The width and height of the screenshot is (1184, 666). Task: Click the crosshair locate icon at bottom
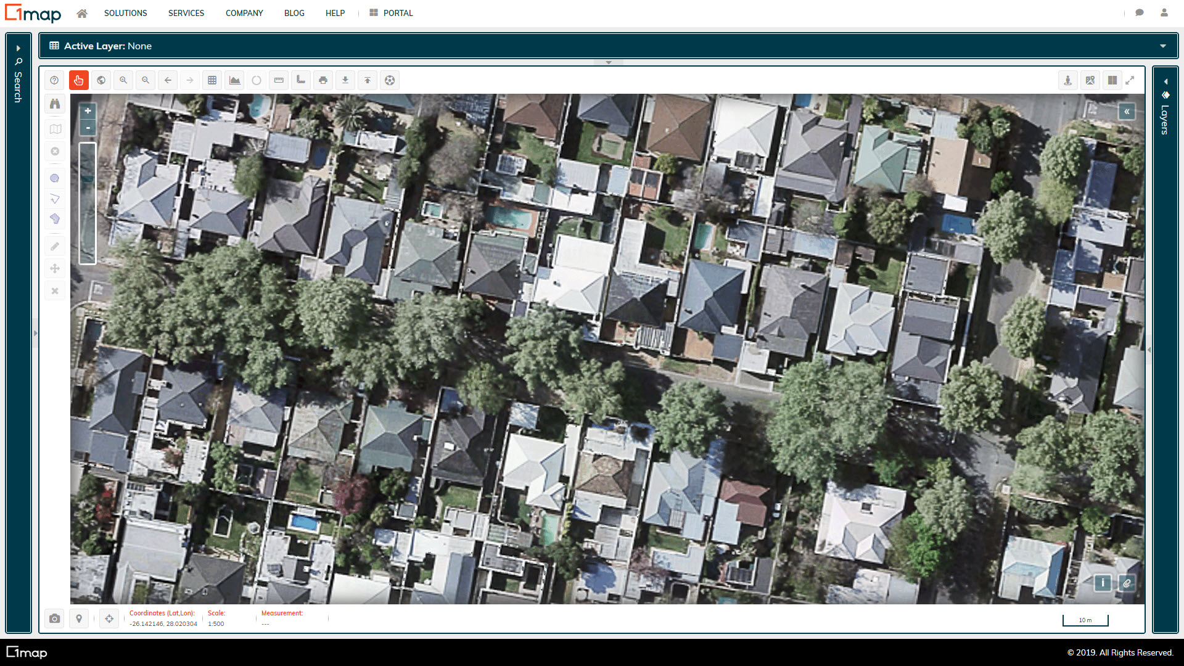[x=109, y=619]
